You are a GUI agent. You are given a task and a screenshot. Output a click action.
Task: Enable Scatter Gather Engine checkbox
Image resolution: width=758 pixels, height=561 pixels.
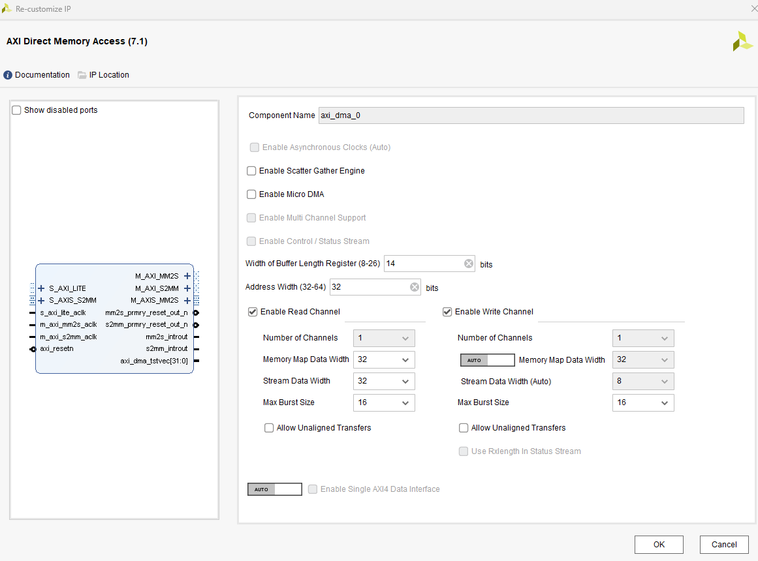point(251,170)
